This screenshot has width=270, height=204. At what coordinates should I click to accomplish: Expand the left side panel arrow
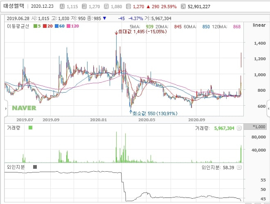[x=6, y=109]
